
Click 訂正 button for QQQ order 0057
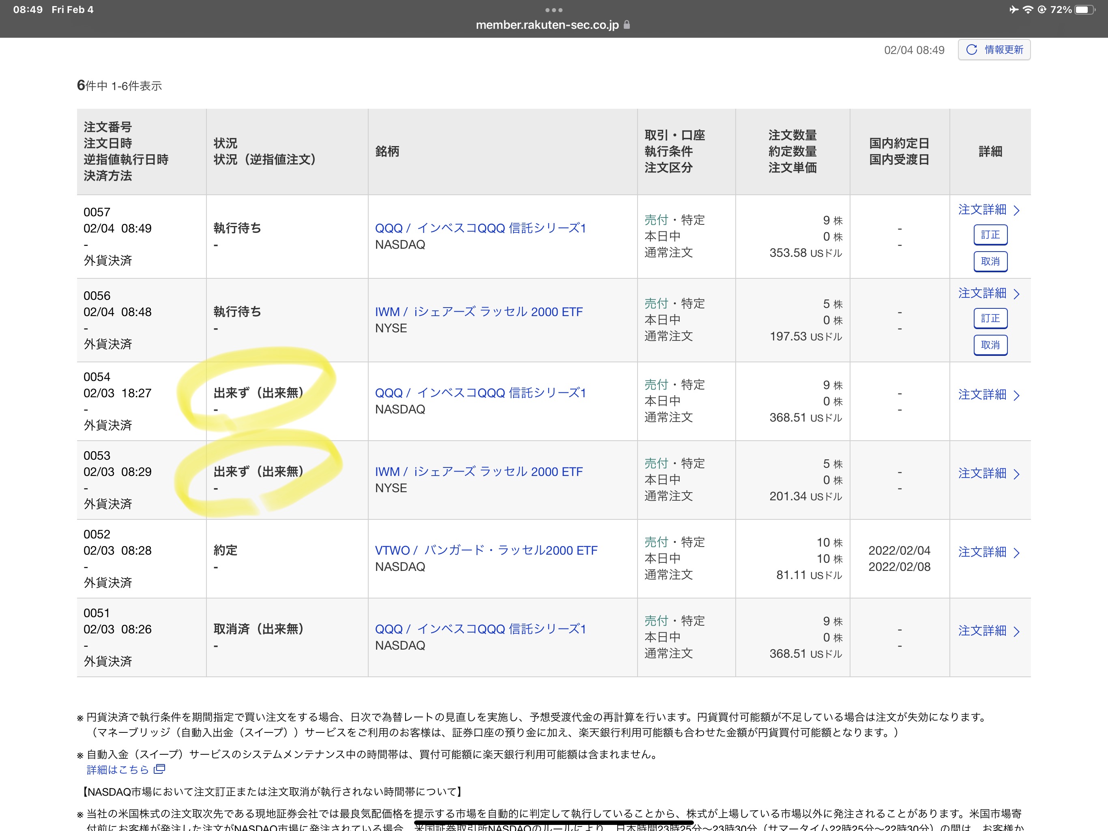990,235
